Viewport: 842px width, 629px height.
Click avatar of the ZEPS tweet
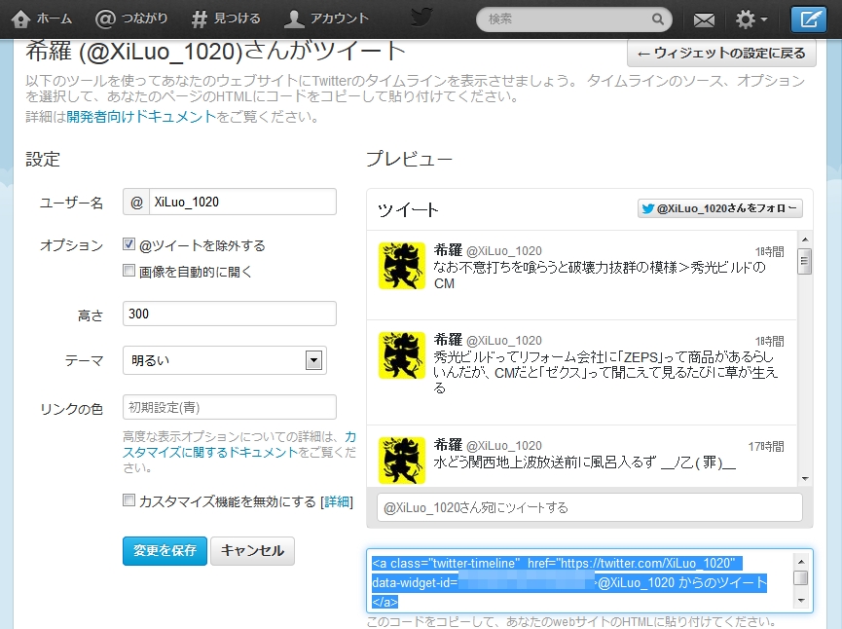[402, 355]
